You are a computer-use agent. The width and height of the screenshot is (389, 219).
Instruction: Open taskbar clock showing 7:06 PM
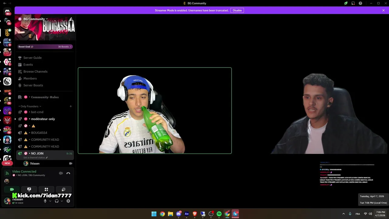click(x=380, y=214)
